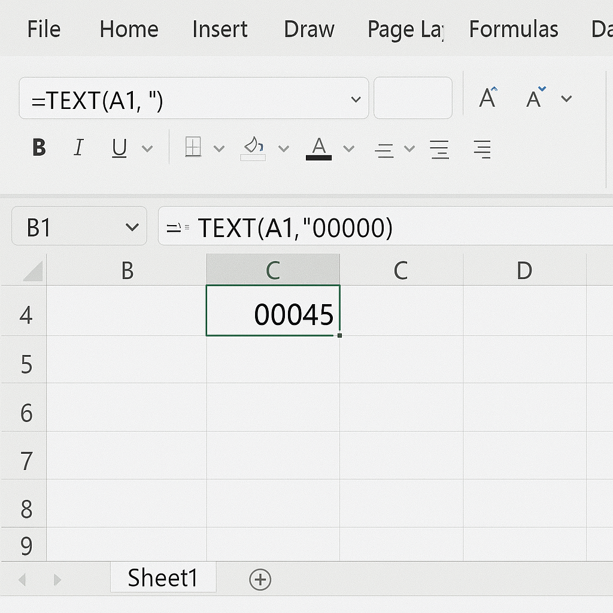Click the Borders grid icon
The image size is (613, 613).
click(x=193, y=147)
